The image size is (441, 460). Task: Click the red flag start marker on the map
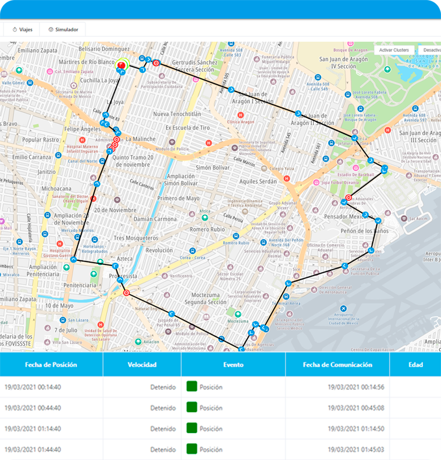tap(121, 65)
